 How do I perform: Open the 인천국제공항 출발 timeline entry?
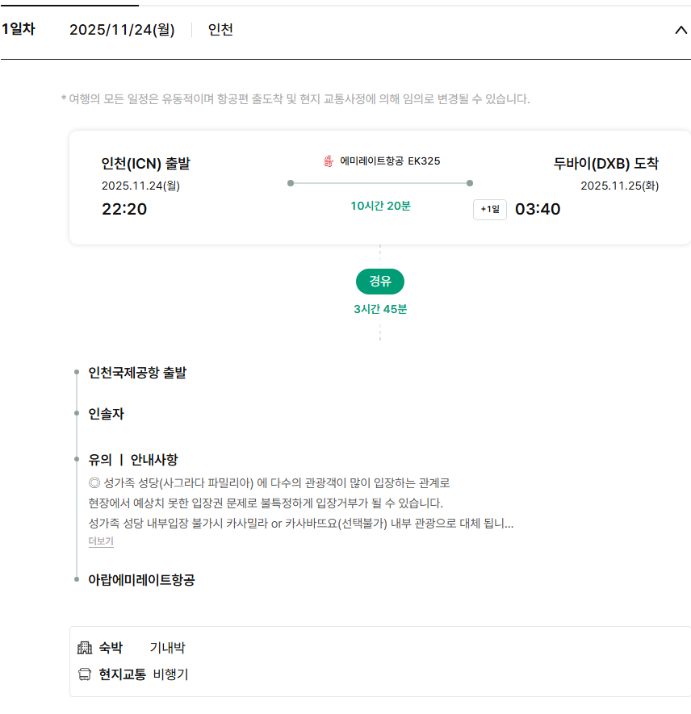pos(137,373)
